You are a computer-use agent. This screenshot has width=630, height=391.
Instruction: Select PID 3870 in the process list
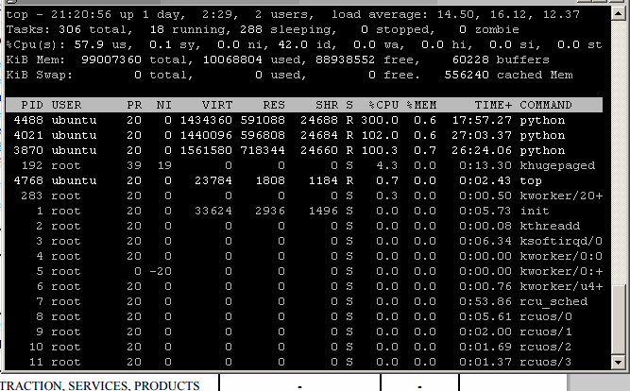coord(28,151)
